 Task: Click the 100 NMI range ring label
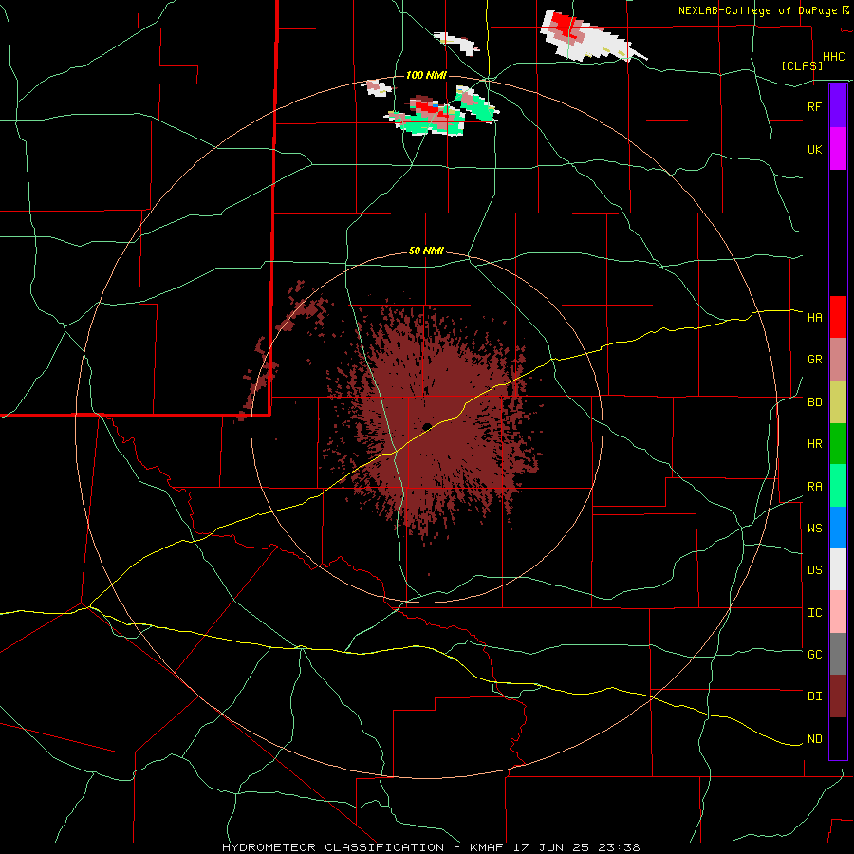click(x=426, y=75)
